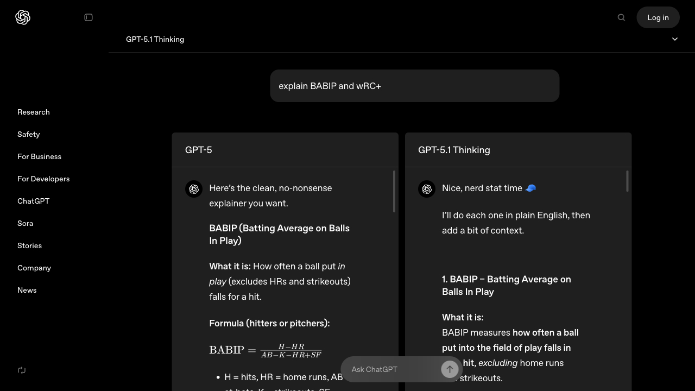Click the GPT-5 panel scrollbar

pos(394,191)
